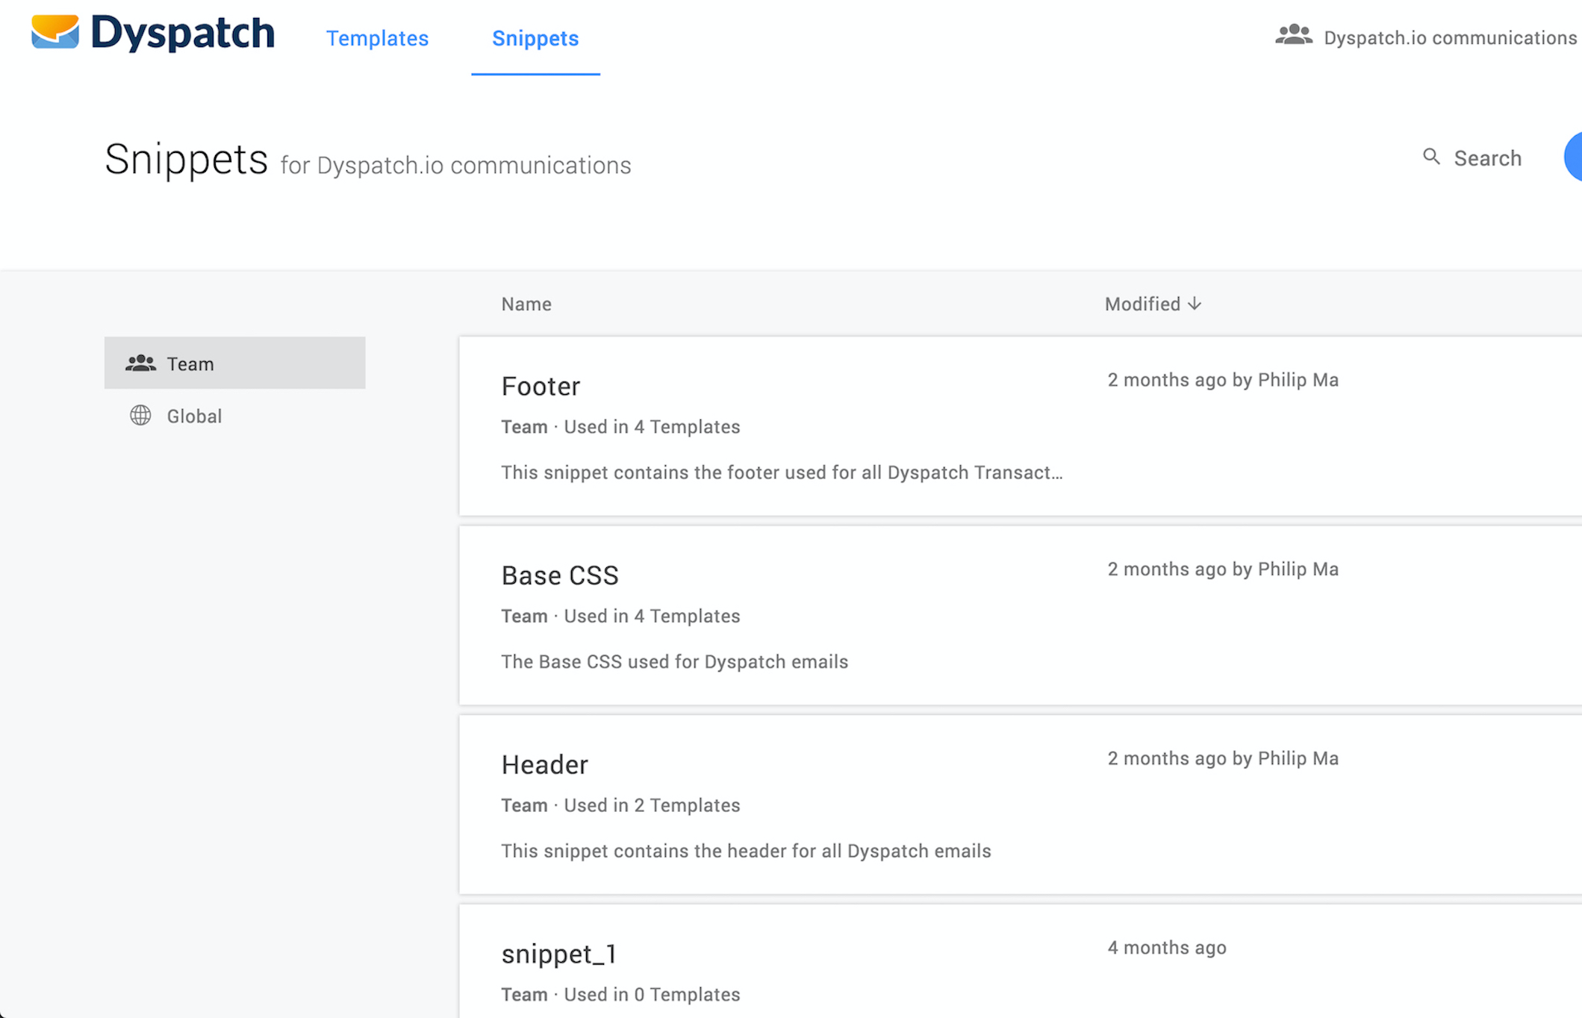1582x1018 pixels.
Task: Switch to the Snippets tab
Action: [x=535, y=38]
